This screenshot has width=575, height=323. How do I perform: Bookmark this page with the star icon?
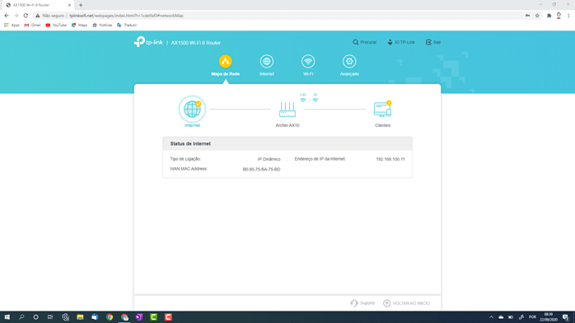[x=537, y=16]
